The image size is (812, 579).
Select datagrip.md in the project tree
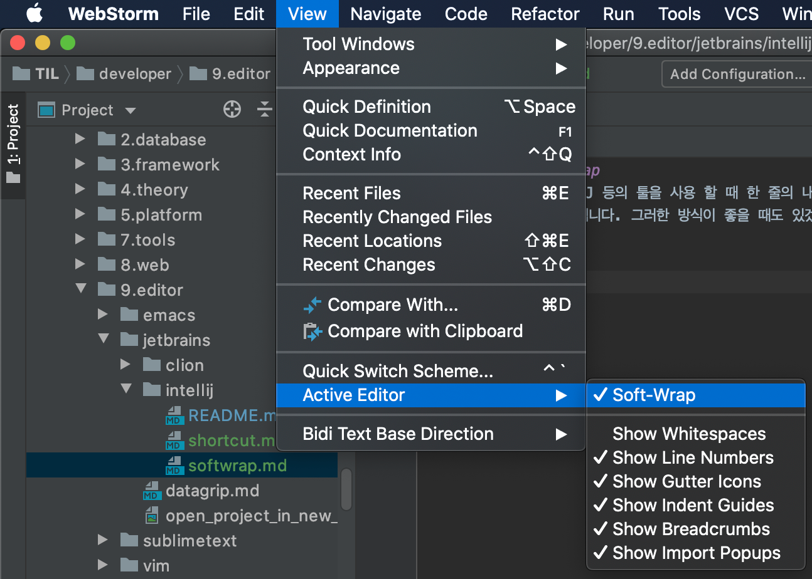[182, 491]
